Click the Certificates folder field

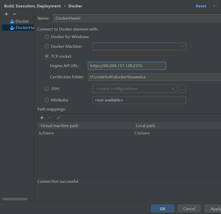click(x=154, y=77)
